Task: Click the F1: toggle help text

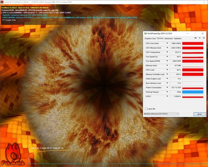Action: click(9, 20)
